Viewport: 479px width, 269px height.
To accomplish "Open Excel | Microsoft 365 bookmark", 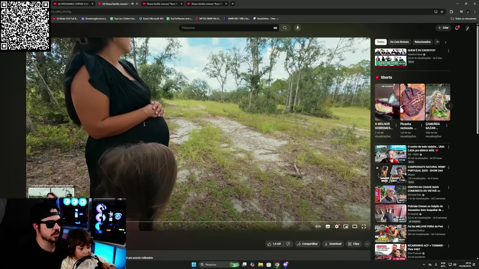I will tap(152, 18).
